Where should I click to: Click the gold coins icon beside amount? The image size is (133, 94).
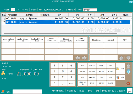[3, 73]
